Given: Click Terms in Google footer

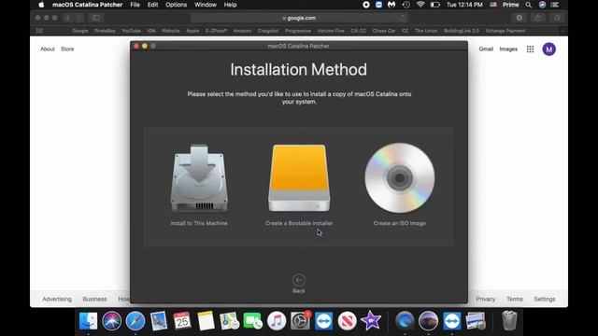Looking at the screenshot, I should click(515, 299).
